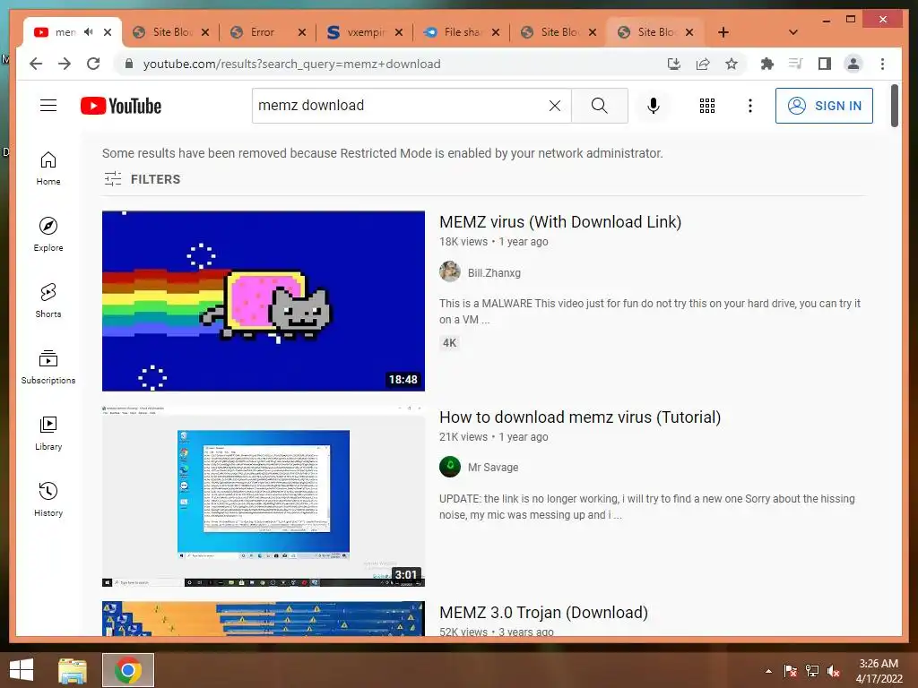Image resolution: width=918 pixels, height=688 pixels.
Task: Open the YouTube apps grid
Action: 706,106
